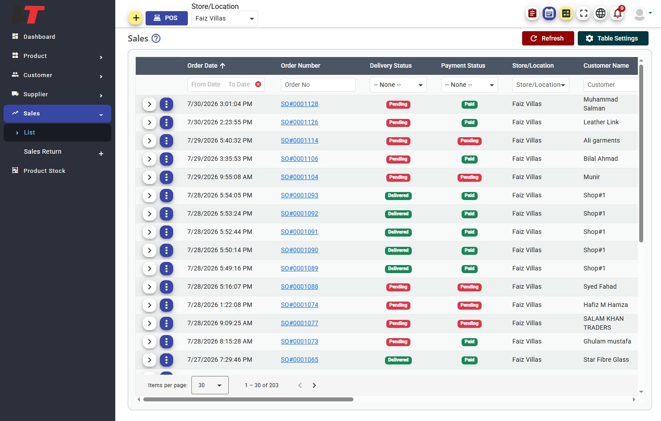Open the blue calendar icon in header

point(549,13)
